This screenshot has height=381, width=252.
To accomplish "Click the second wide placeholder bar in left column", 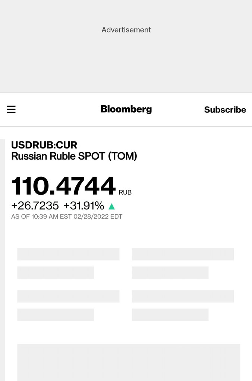I will (68, 296).
